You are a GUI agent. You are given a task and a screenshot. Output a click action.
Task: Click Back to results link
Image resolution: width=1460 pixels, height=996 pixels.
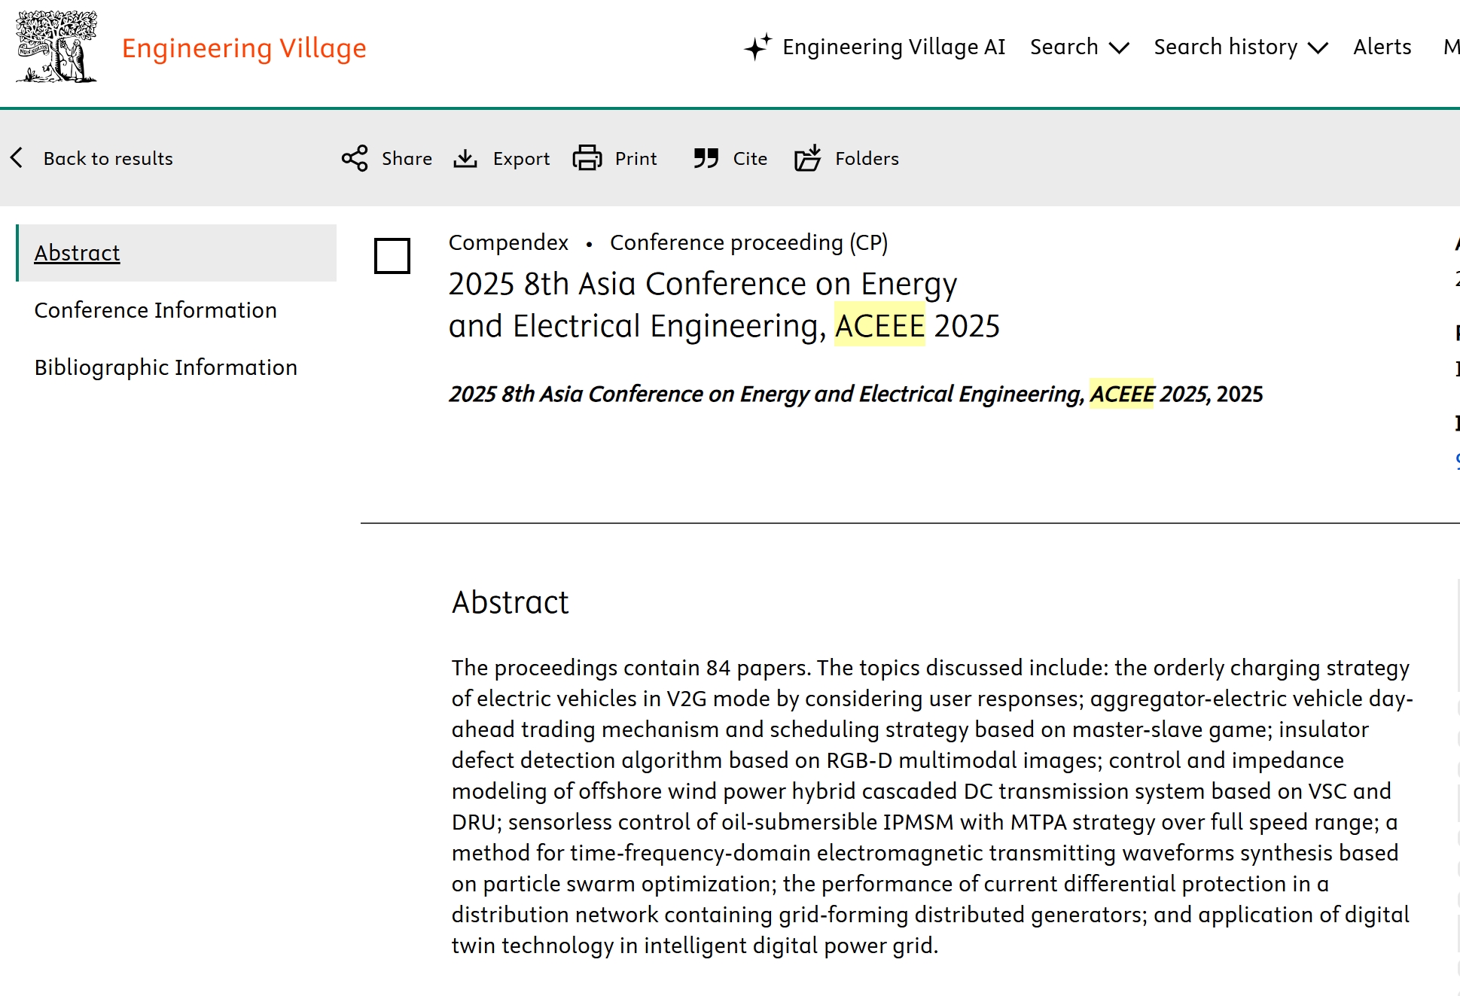[108, 158]
